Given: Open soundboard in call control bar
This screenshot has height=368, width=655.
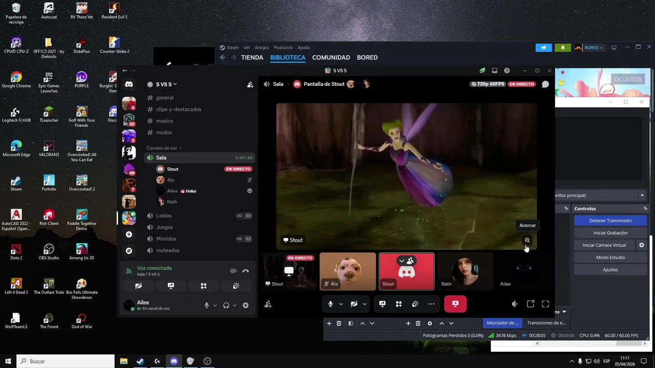Looking at the screenshot, I should (415, 304).
